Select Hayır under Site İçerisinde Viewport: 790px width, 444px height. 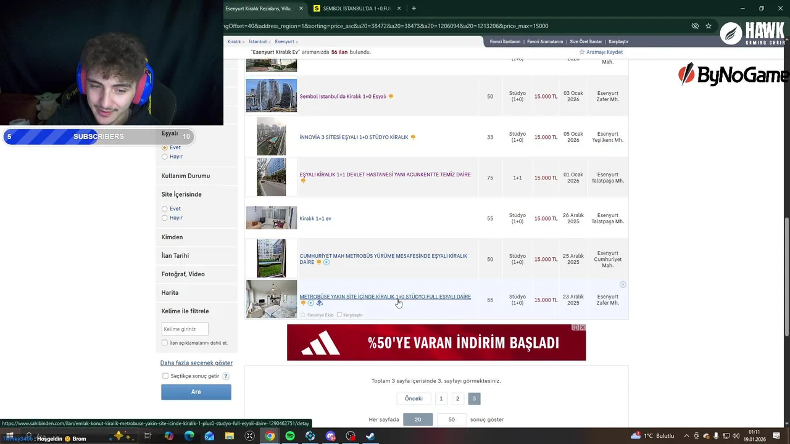[x=164, y=218]
